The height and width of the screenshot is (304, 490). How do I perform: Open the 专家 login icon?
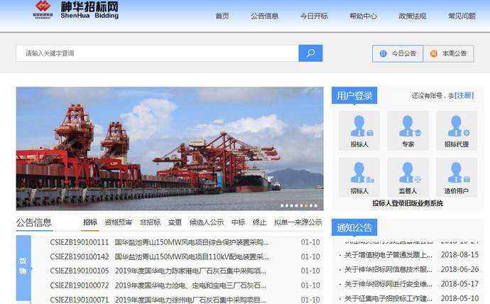(408, 130)
